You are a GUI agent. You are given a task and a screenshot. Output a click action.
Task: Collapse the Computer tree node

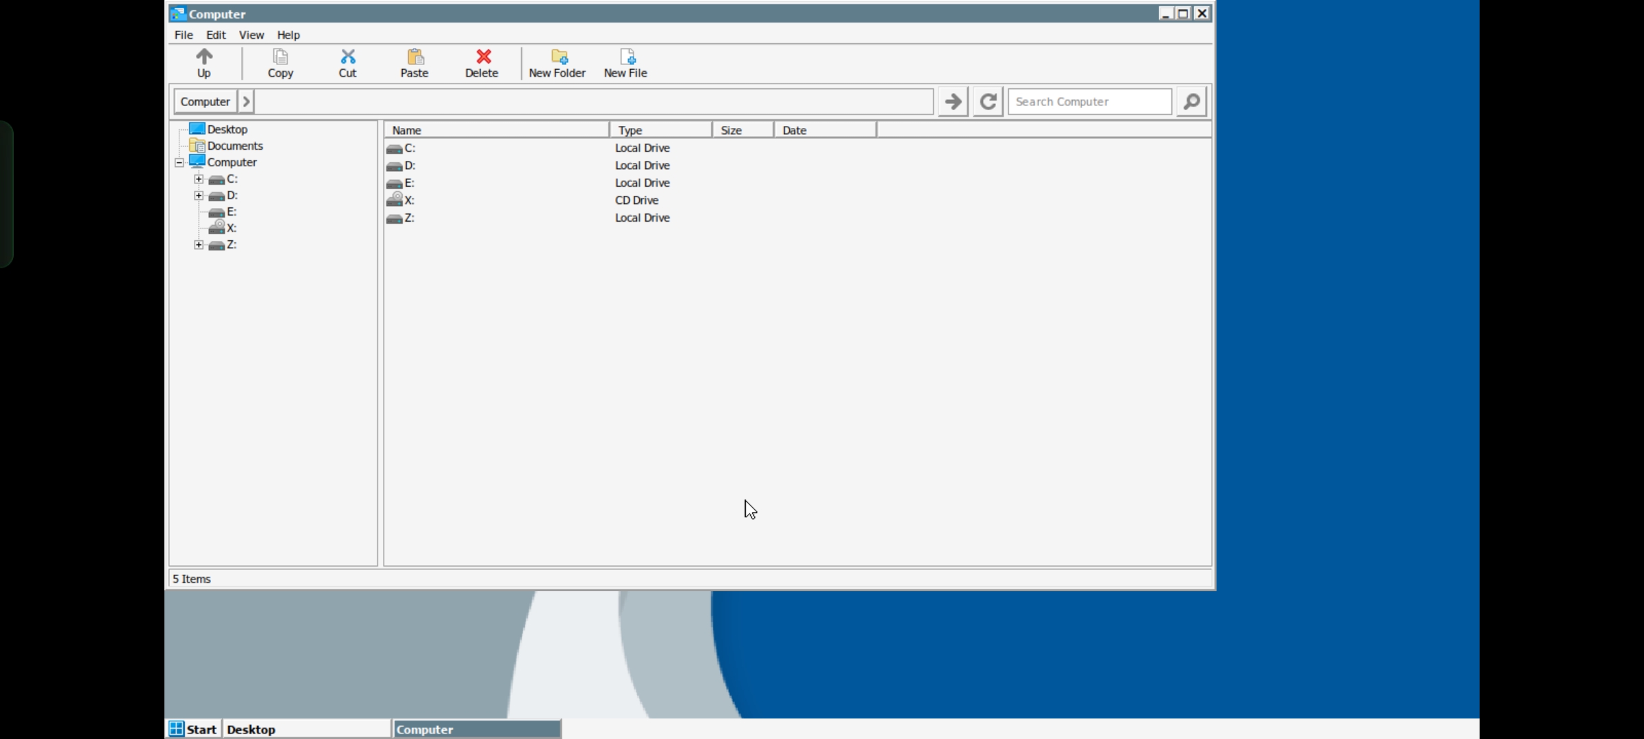click(179, 163)
